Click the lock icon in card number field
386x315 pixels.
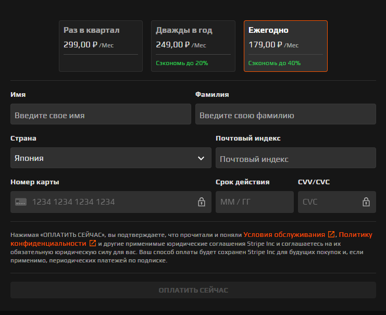pyautogui.click(x=202, y=202)
